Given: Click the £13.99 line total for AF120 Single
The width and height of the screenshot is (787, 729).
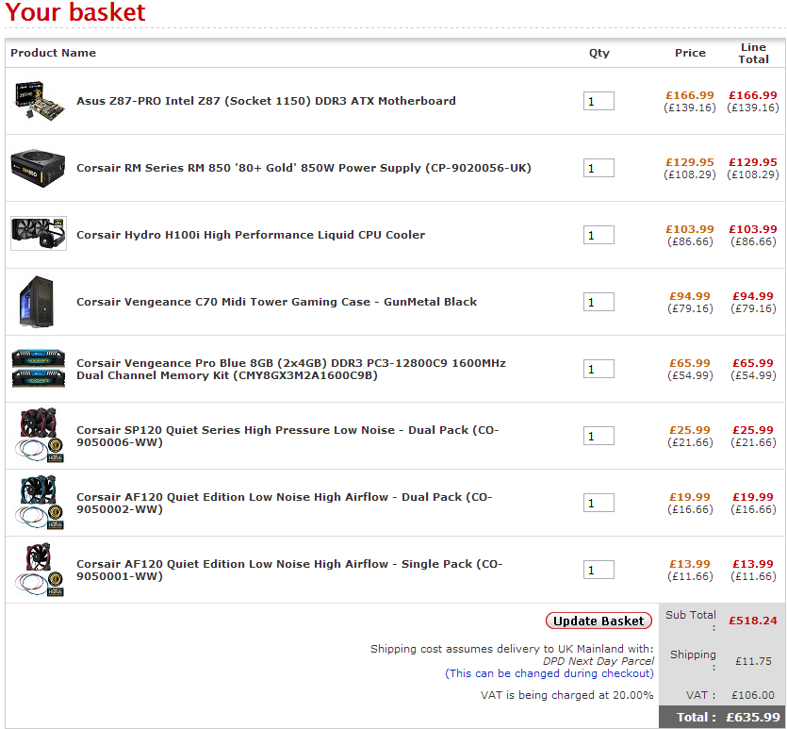Looking at the screenshot, I should 753,564.
